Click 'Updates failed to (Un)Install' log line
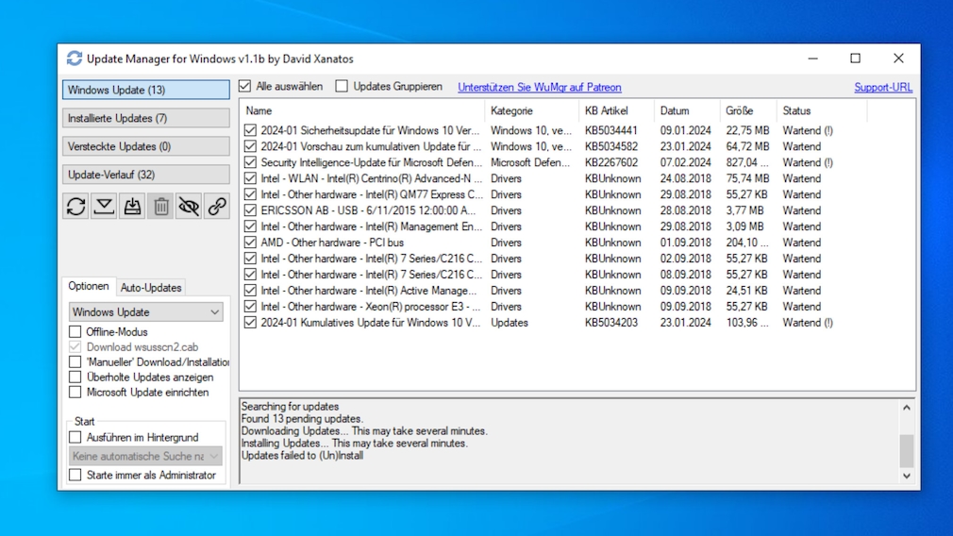Image resolution: width=953 pixels, height=536 pixels. pyautogui.click(x=302, y=455)
